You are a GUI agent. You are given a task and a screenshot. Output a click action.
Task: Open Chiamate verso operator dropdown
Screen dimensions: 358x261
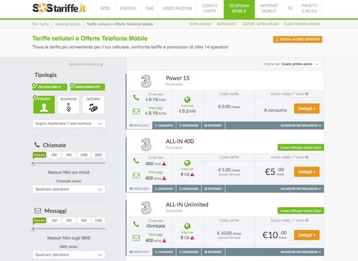pos(69,189)
